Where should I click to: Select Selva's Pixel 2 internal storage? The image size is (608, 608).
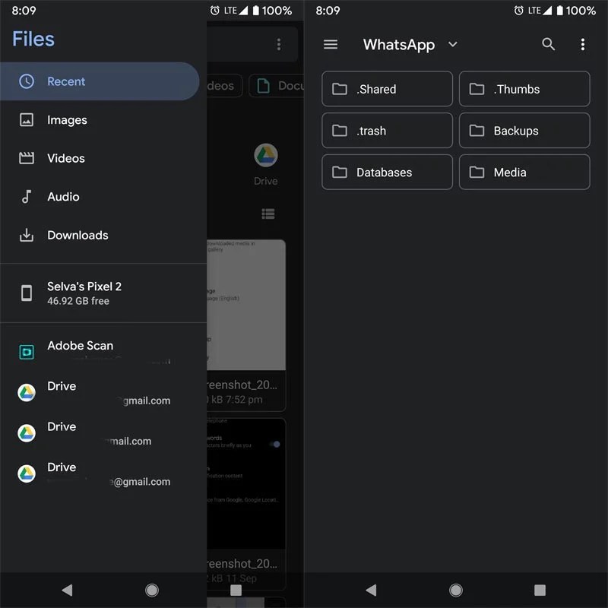(84, 293)
